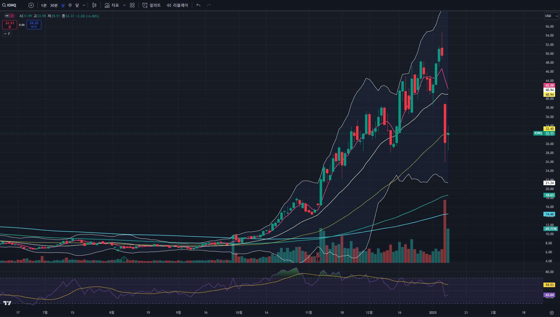Select the 30분 timeframe

click(54, 5)
